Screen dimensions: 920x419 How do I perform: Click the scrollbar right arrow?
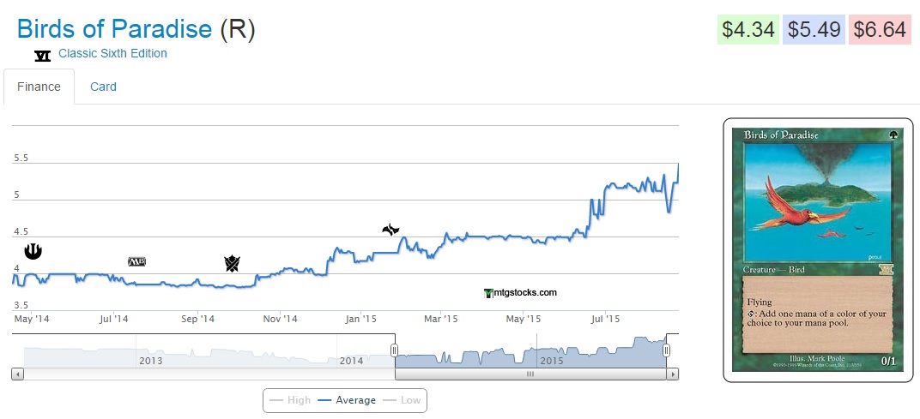tap(673, 374)
